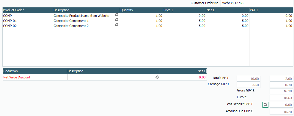This screenshot has width=294, height=116.
Task: Select the Description column header
Action: (87, 10)
